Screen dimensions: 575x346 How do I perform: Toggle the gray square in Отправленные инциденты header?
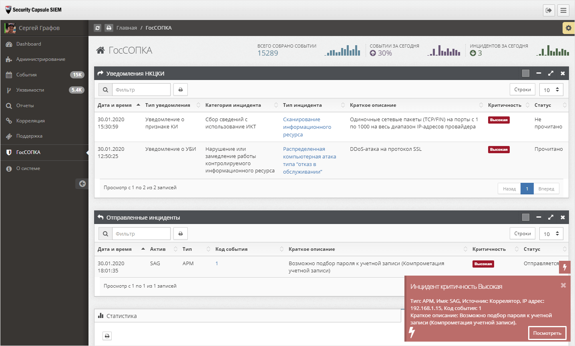526,217
